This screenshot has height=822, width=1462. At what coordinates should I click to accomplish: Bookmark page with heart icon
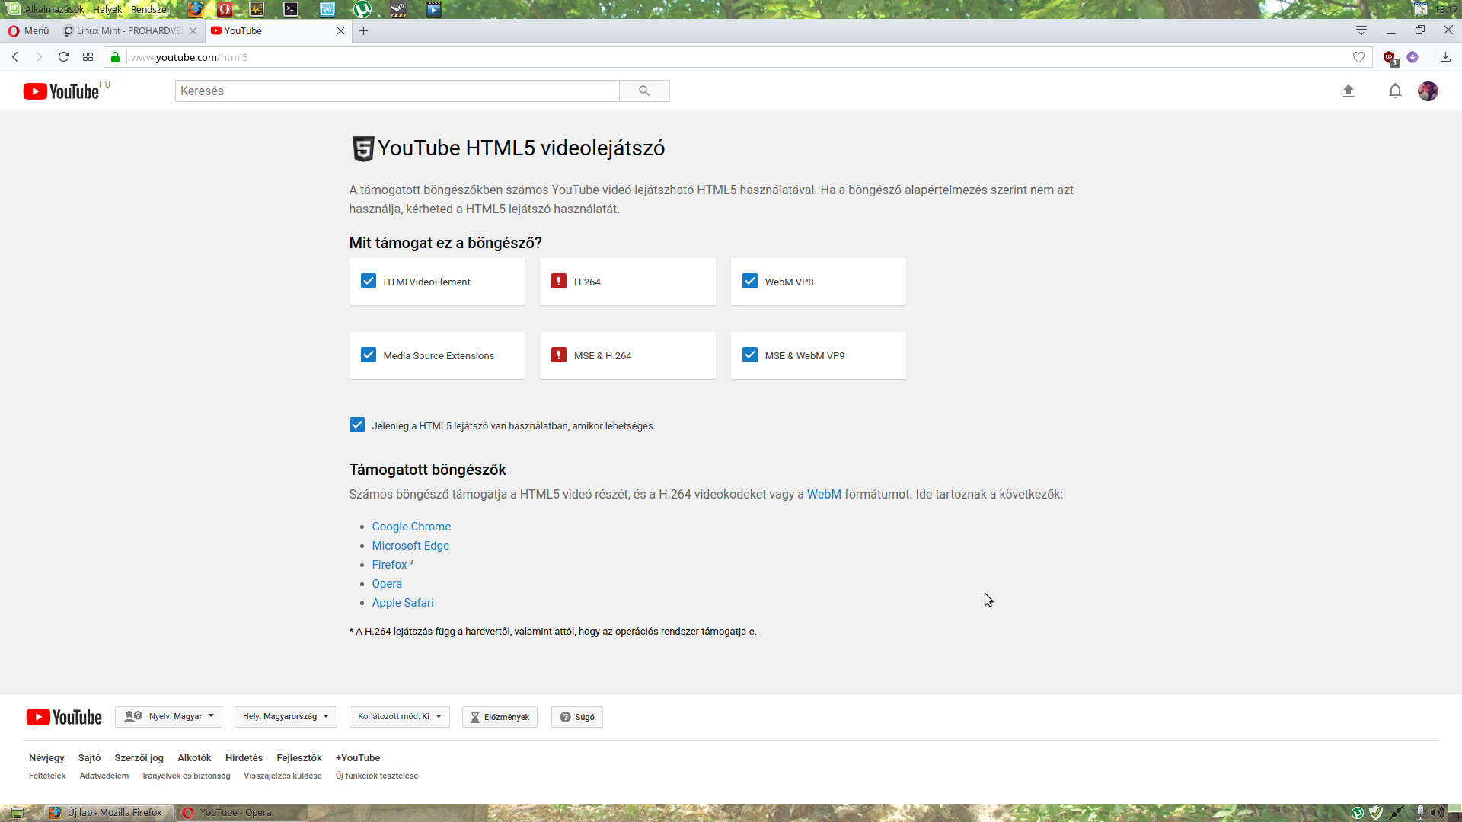coord(1358,57)
